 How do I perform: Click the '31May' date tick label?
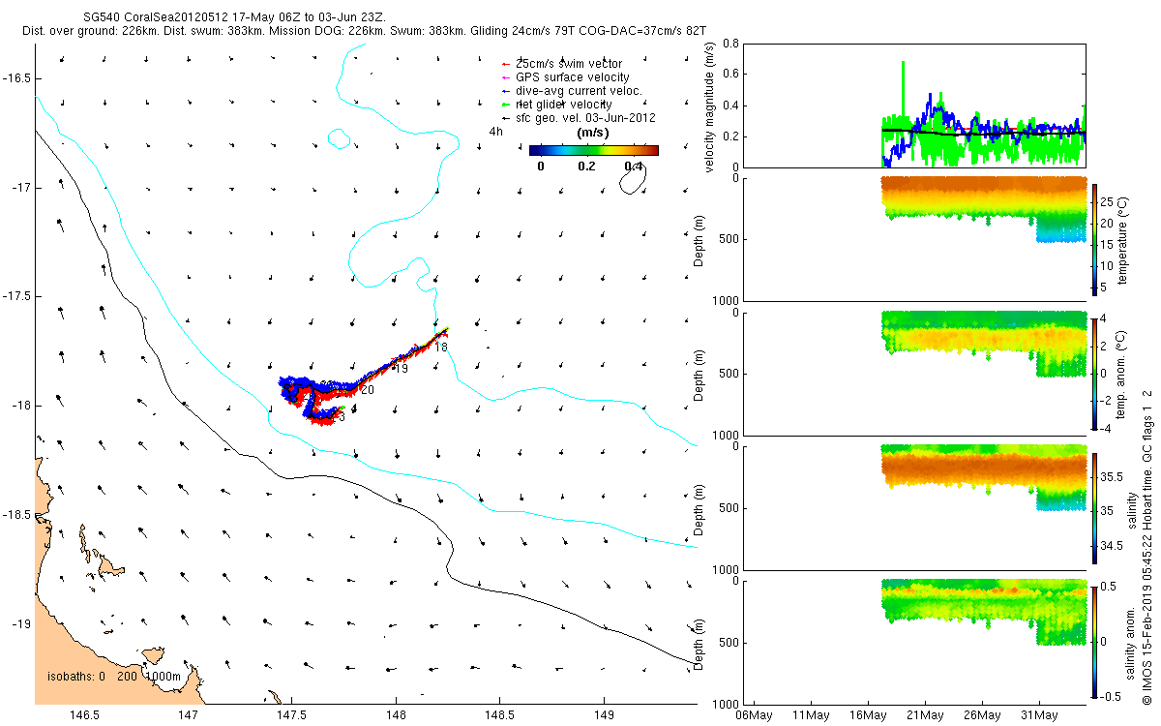1039,715
